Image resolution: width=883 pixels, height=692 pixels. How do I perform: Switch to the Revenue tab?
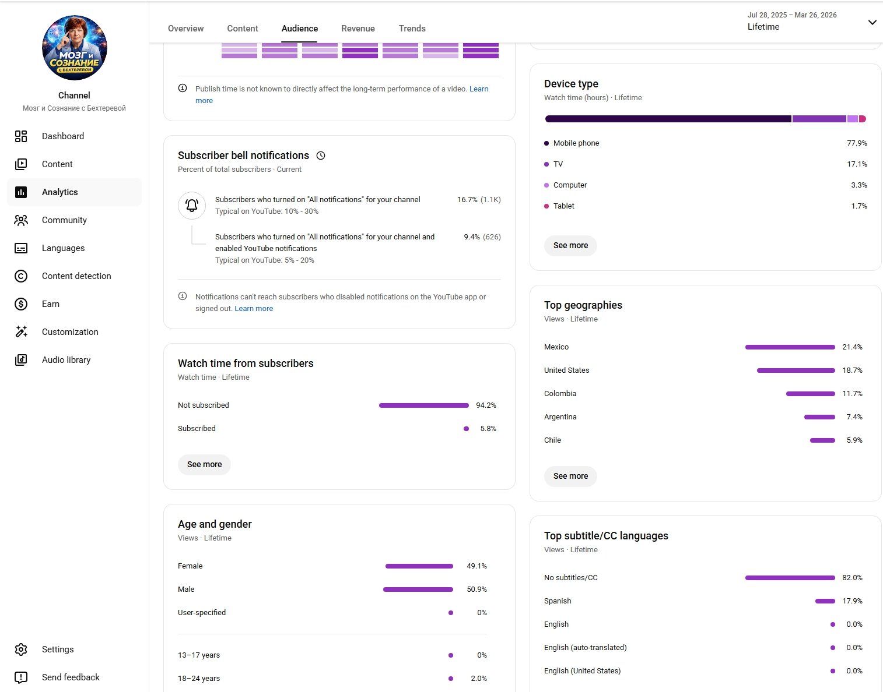pyautogui.click(x=358, y=29)
